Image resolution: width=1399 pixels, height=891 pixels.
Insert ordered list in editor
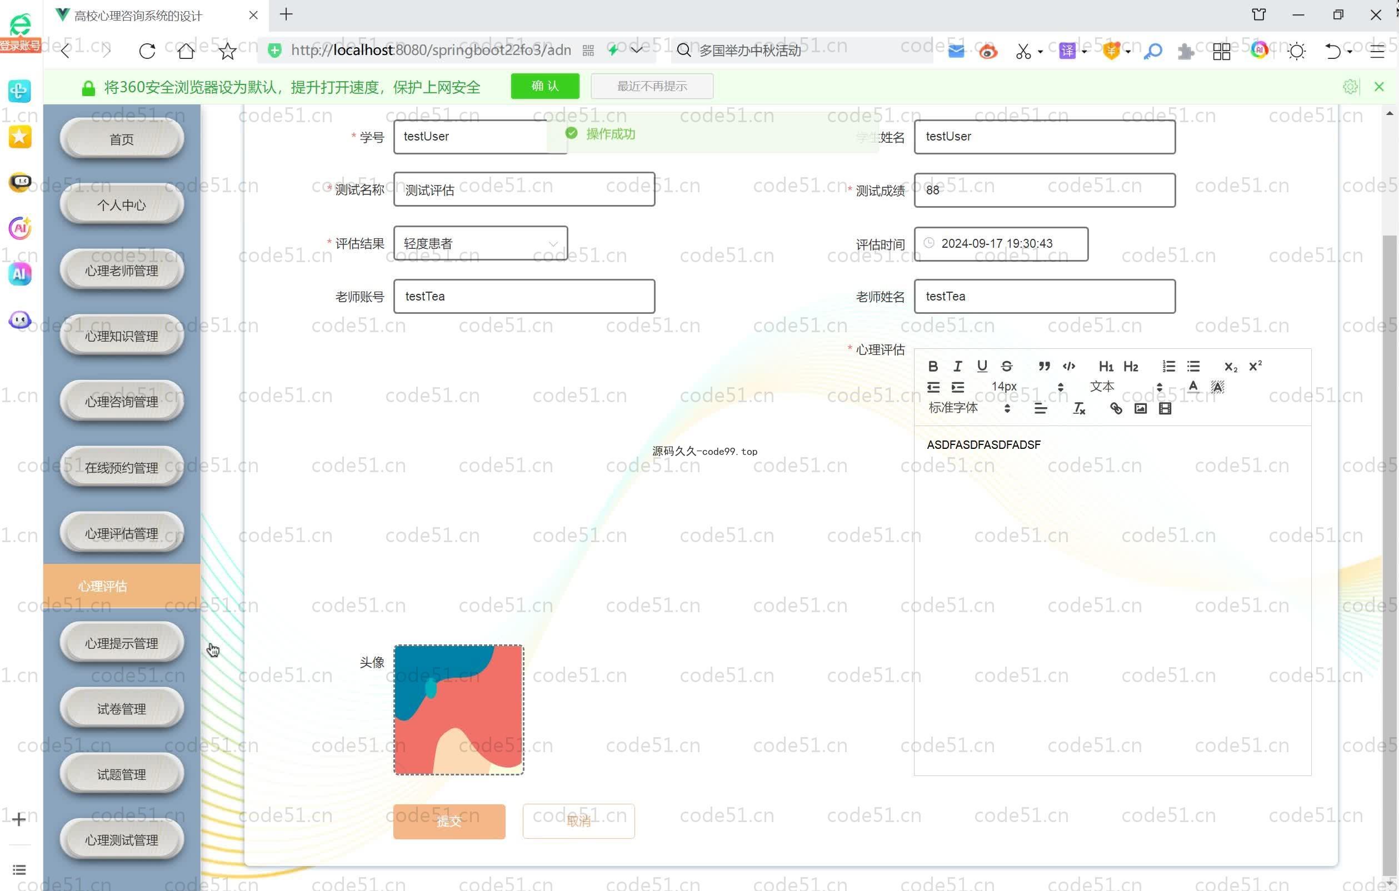[1168, 366]
